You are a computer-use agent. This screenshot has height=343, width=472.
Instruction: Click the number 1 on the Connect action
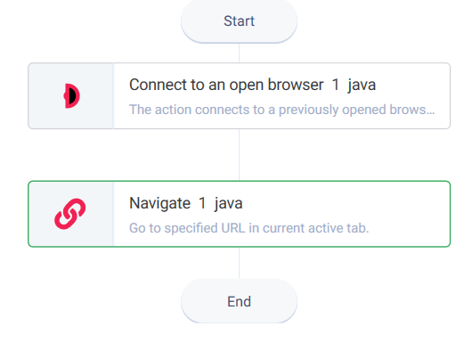pyautogui.click(x=336, y=85)
